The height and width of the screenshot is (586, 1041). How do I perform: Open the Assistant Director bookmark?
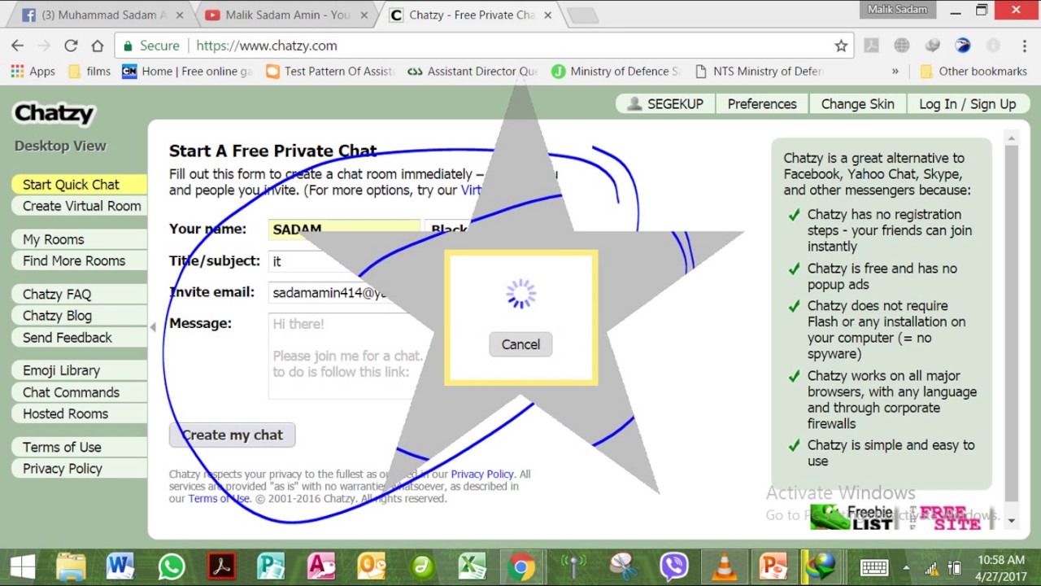coord(473,71)
